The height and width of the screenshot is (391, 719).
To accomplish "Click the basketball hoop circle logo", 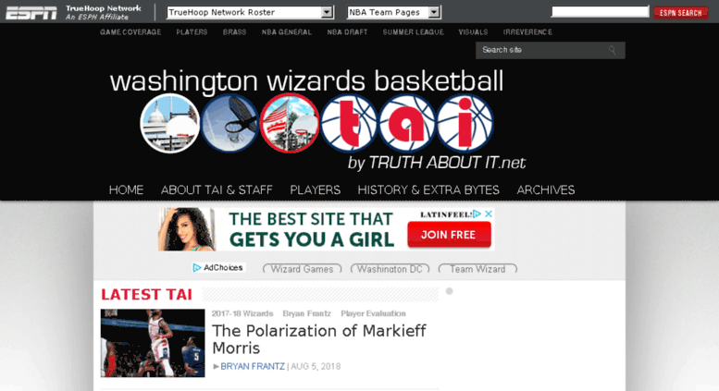I will point(230,123).
